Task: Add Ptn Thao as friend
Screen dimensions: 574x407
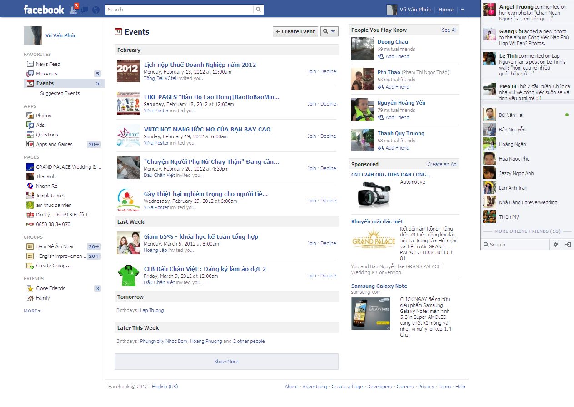Action: coord(394,87)
